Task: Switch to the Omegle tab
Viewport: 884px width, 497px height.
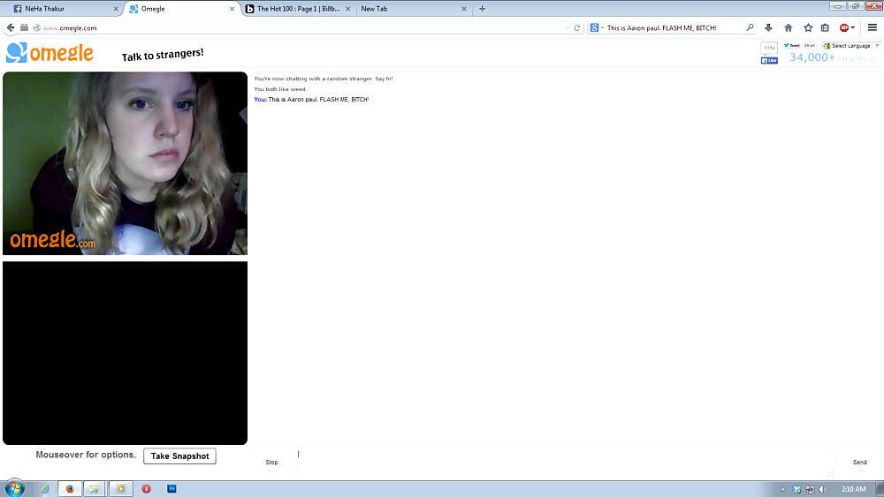Action: click(181, 9)
